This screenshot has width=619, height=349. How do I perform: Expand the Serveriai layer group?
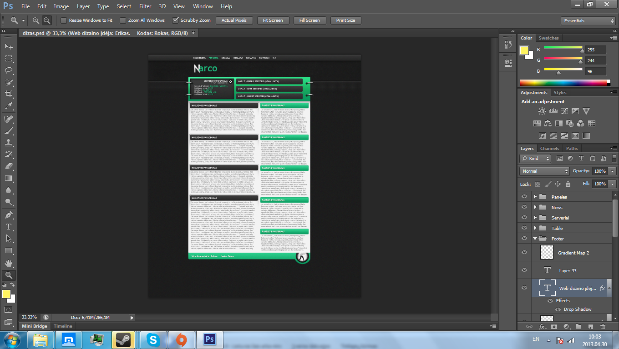[x=535, y=218]
